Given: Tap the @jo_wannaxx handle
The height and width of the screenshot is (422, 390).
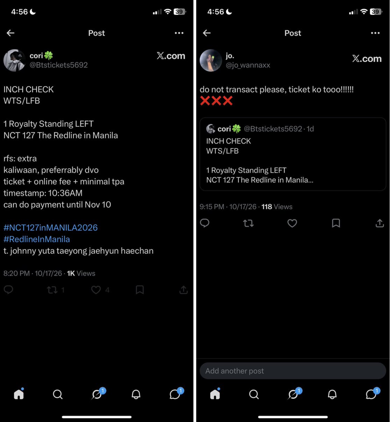Looking at the screenshot, I should (x=248, y=65).
